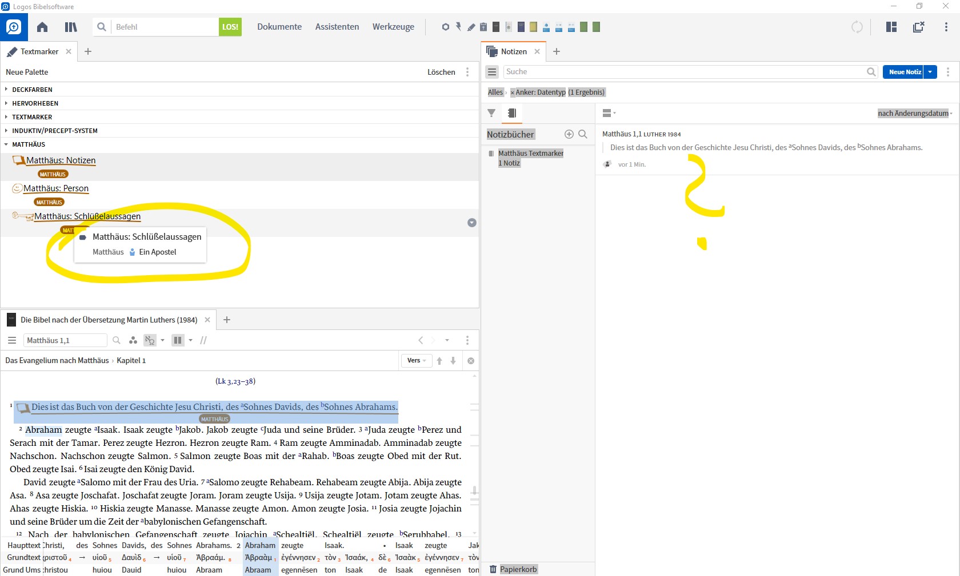Click the hexagon shortcut icon in toolbar
The image size is (960, 576).
point(446,27)
